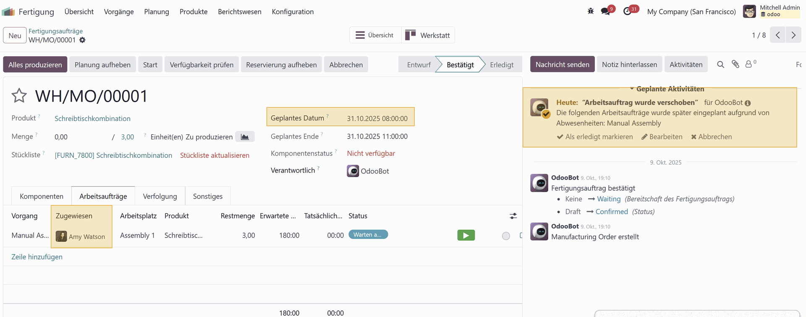Click the favorite star next to WH/MO/00001
This screenshot has width=806, height=317.
click(19, 96)
